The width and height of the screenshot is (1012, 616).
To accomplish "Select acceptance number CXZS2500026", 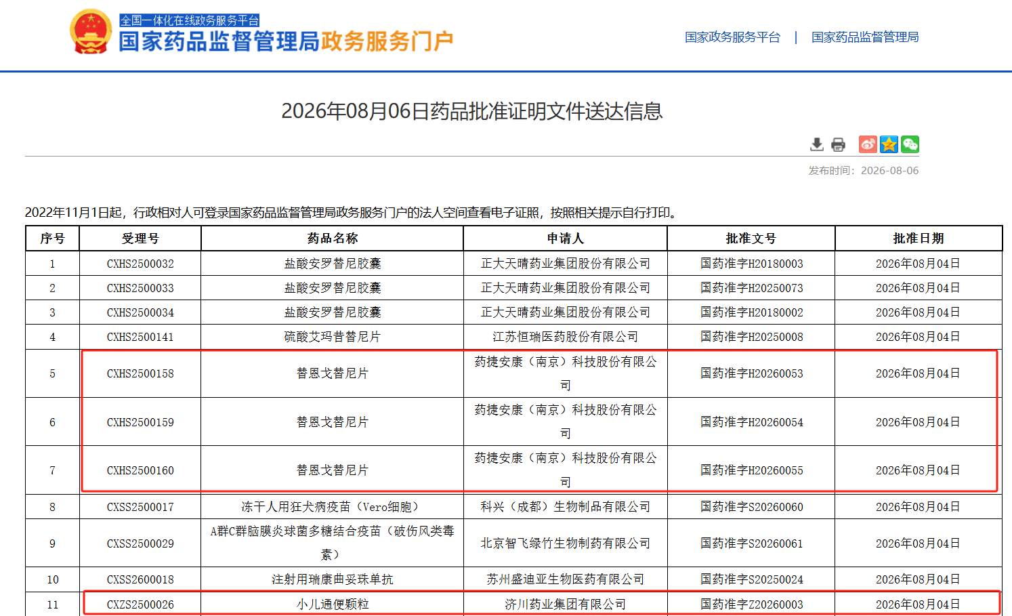I will pyautogui.click(x=140, y=604).
